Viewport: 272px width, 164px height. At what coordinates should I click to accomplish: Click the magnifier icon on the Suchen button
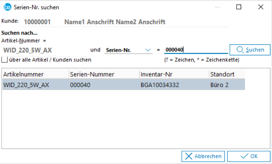(240, 50)
